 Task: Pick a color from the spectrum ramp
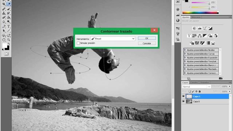pos(201,13)
